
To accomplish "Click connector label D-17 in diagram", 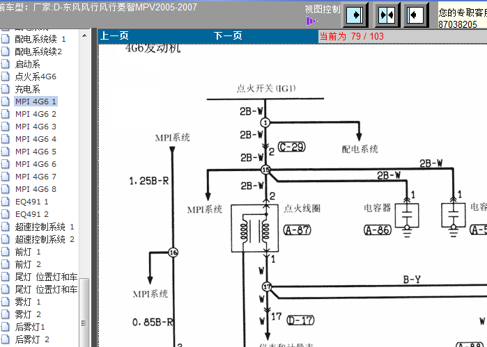I will pyautogui.click(x=300, y=320).
